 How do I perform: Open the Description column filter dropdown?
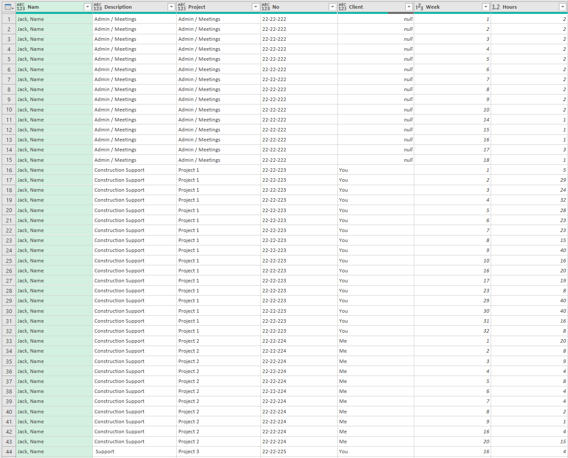[x=171, y=7]
